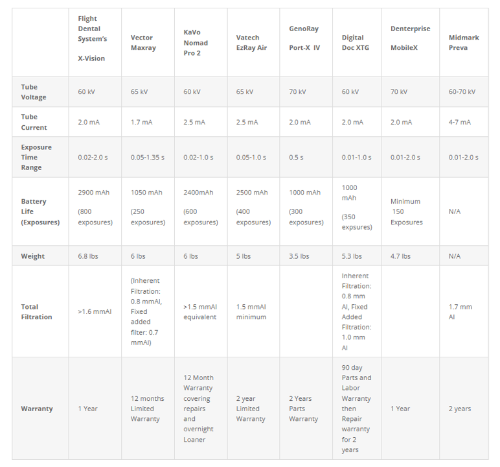Click the Denterprise MobileX column header

point(411,42)
